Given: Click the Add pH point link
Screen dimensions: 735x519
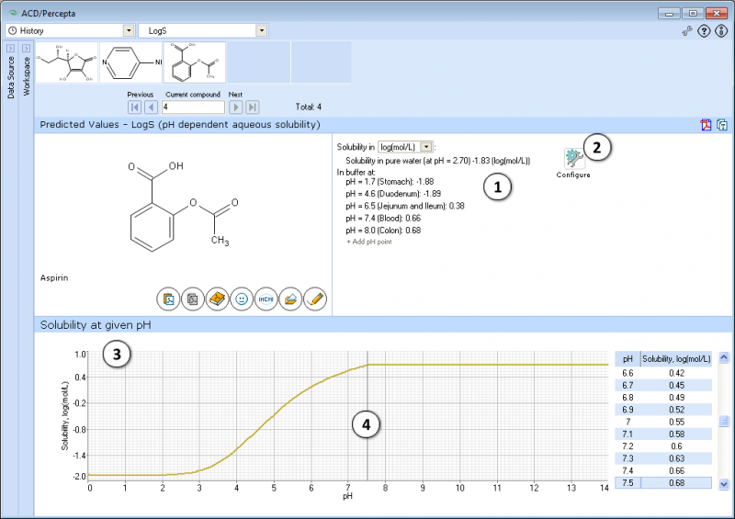Looking at the screenshot, I should point(369,242).
